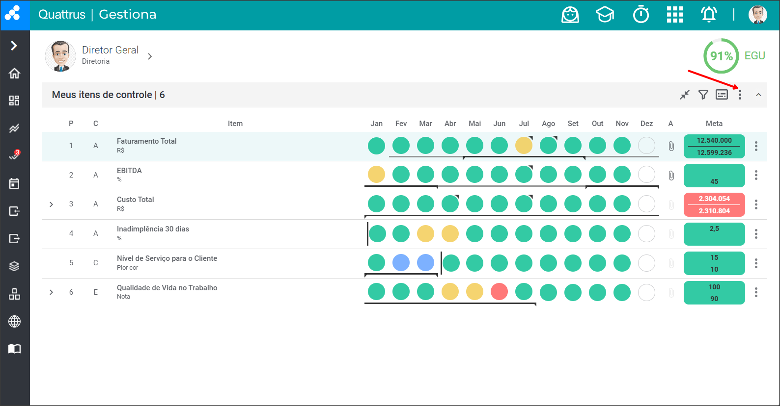The width and height of the screenshot is (780, 406).
Task: Click the stopwatch timer icon in header
Action: 641,15
